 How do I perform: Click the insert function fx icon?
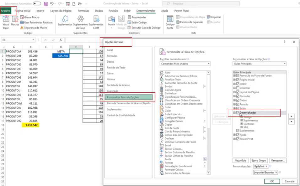61,40
